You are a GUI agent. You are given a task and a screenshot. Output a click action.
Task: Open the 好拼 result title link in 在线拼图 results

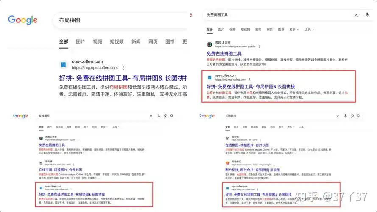72,195
